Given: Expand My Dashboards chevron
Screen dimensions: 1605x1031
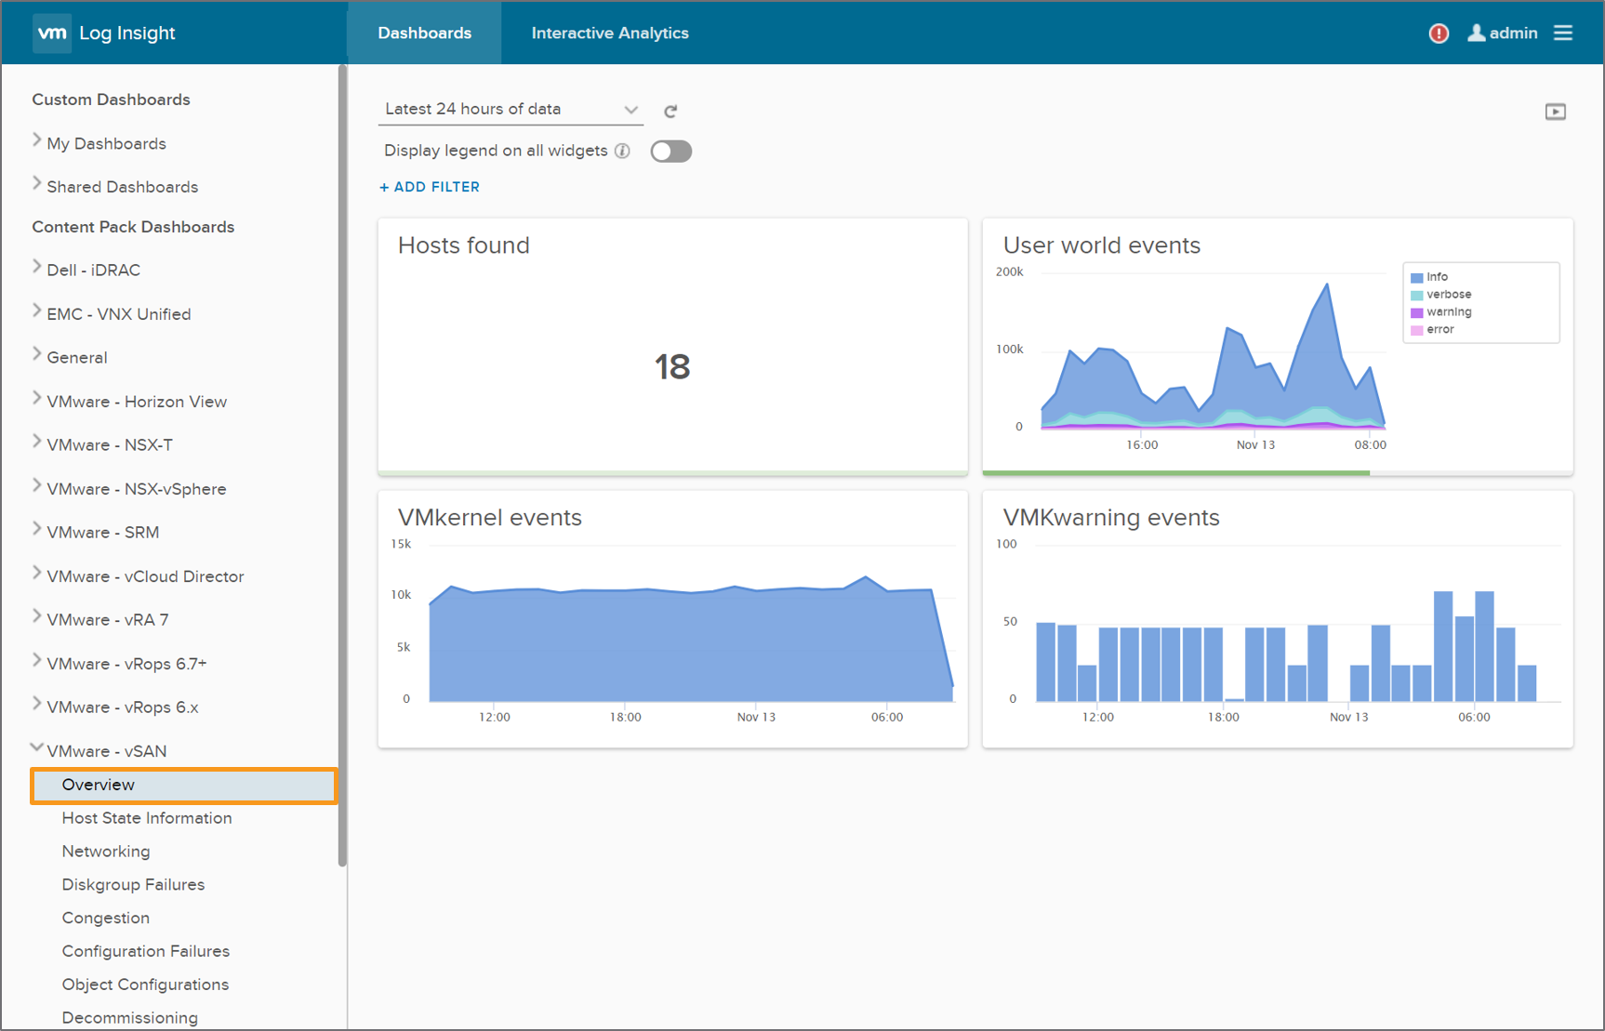Looking at the screenshot, I should 37,140.
